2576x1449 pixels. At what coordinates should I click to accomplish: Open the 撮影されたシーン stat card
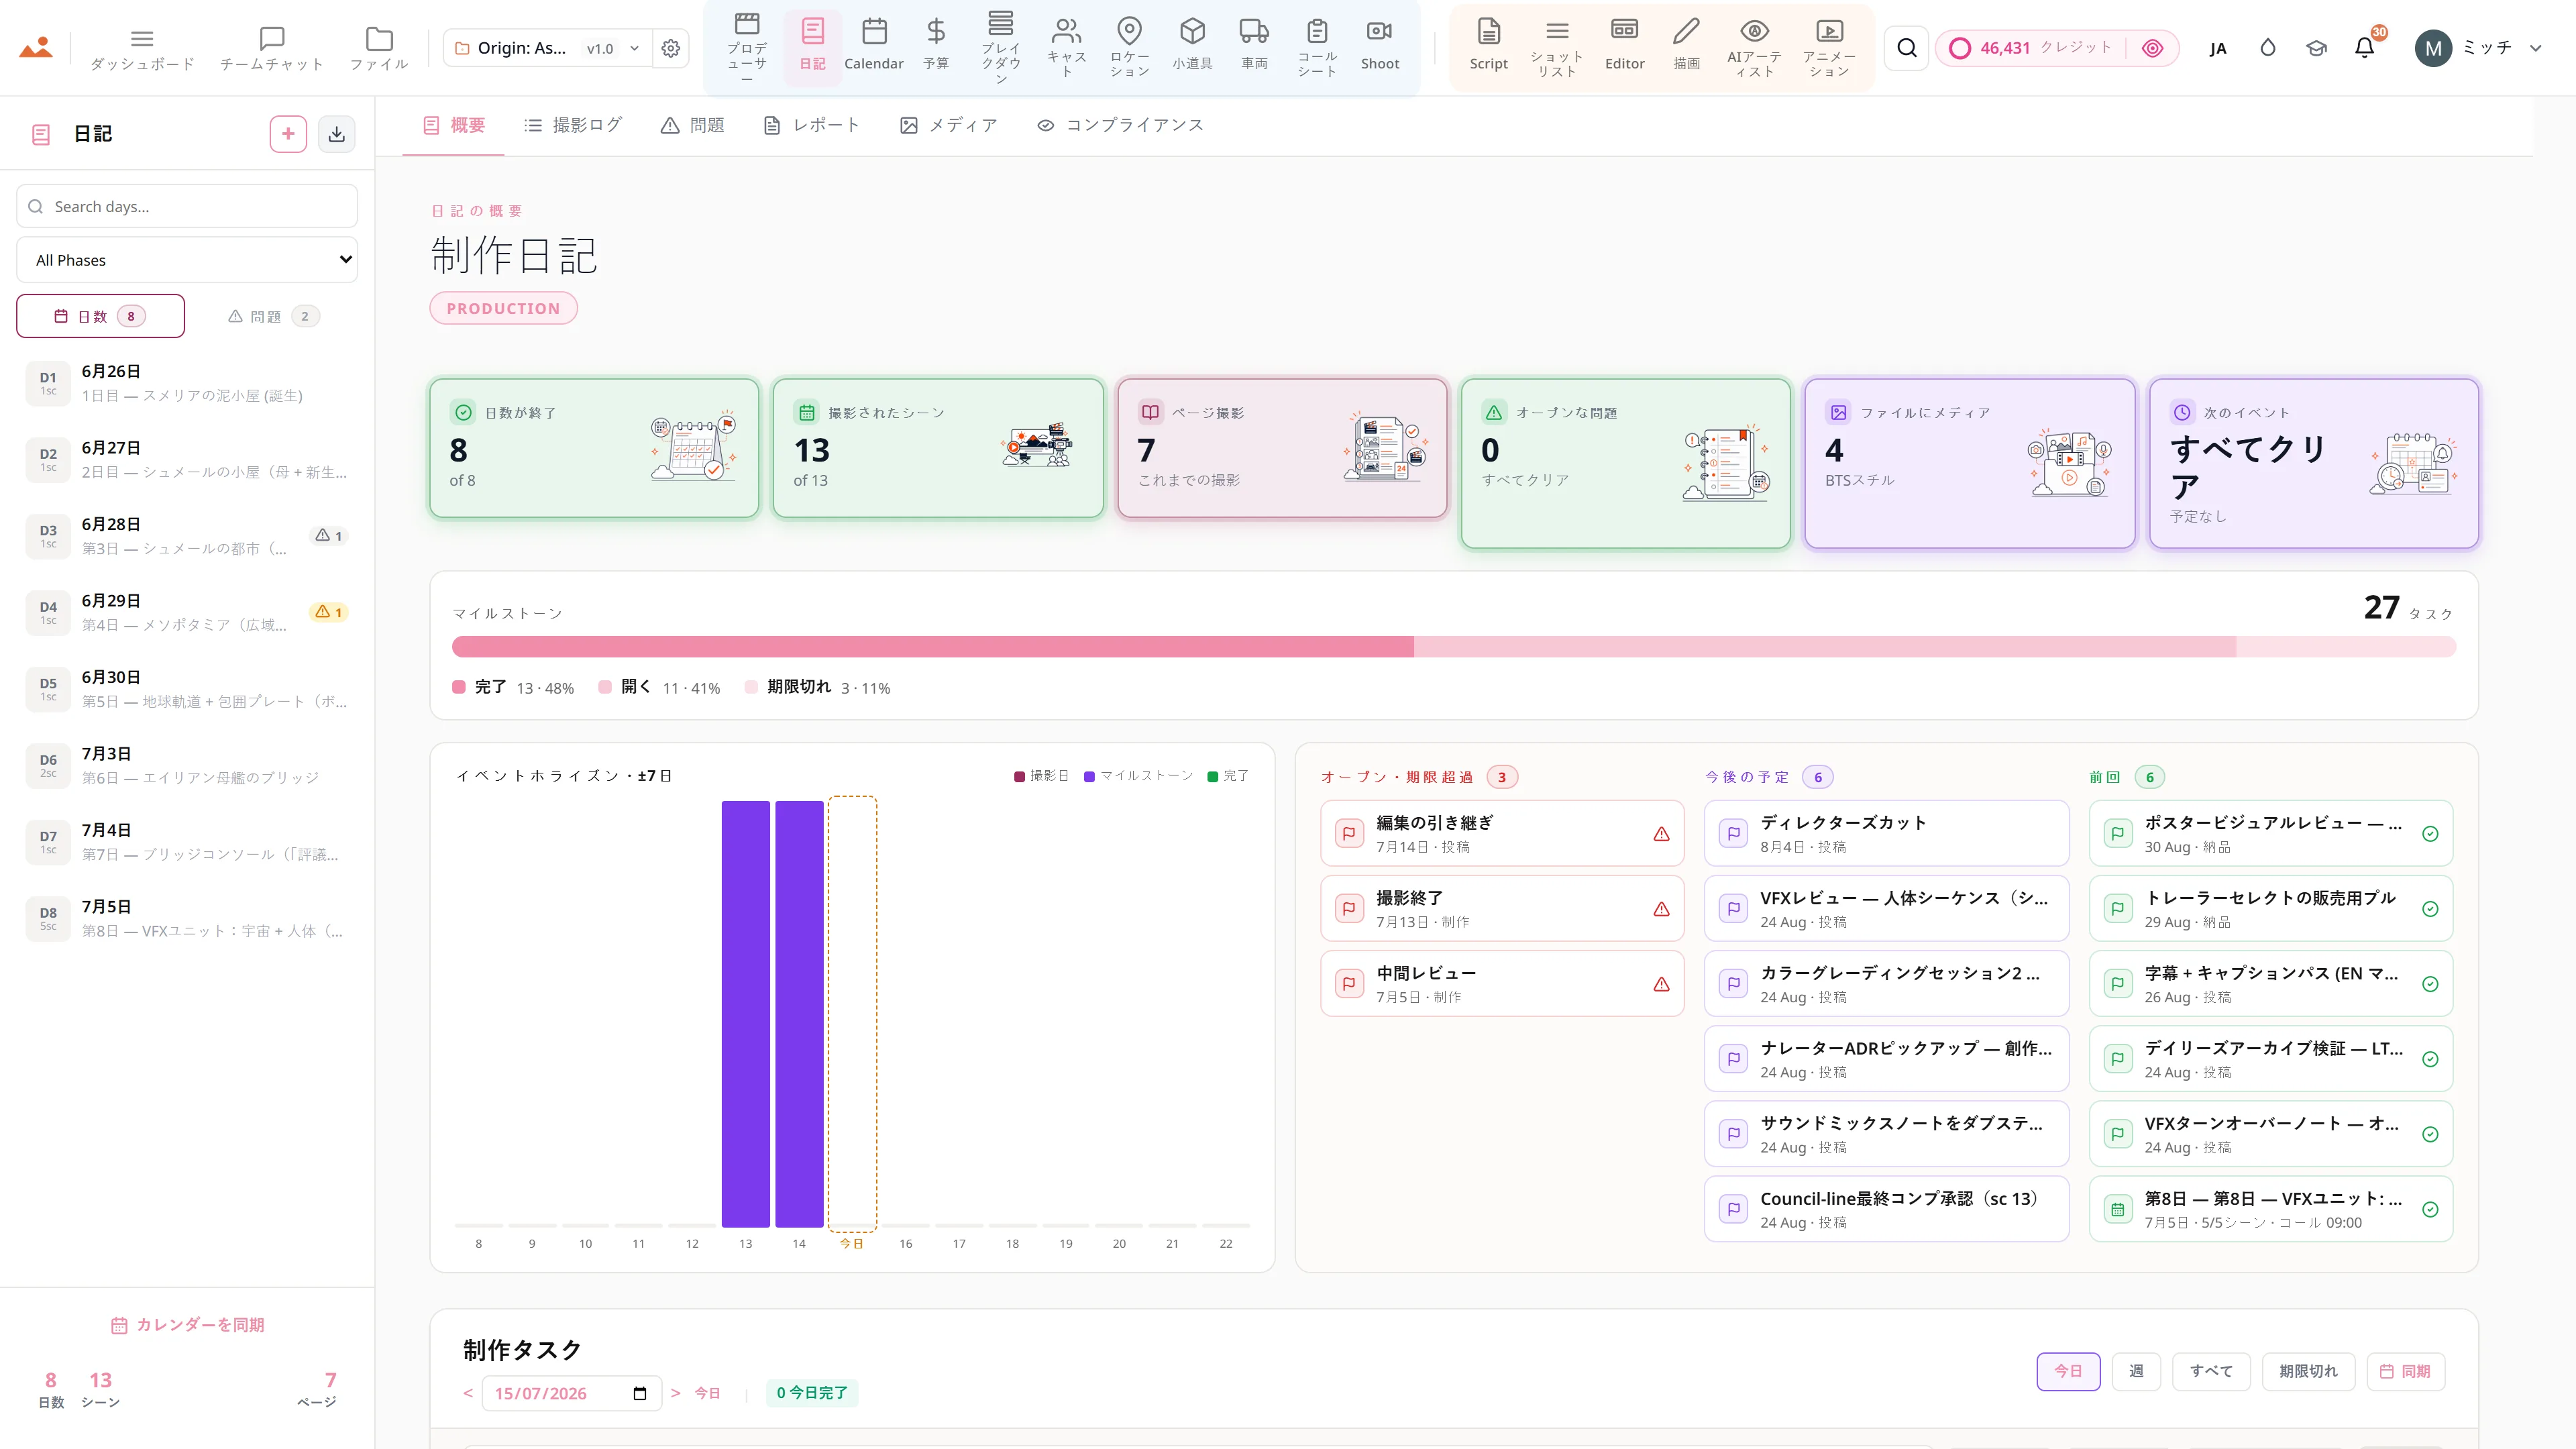click(x=938, y=448)
